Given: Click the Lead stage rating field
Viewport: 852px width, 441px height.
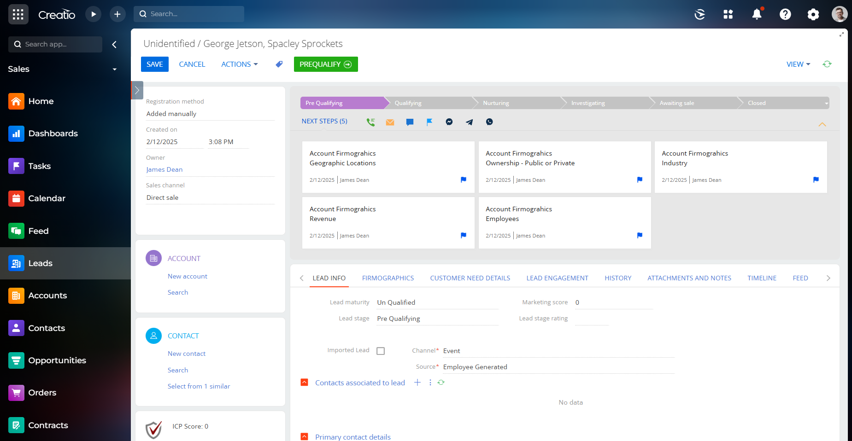Looking at the screenshot, I should pyautogui.click(x=592, y=319).
